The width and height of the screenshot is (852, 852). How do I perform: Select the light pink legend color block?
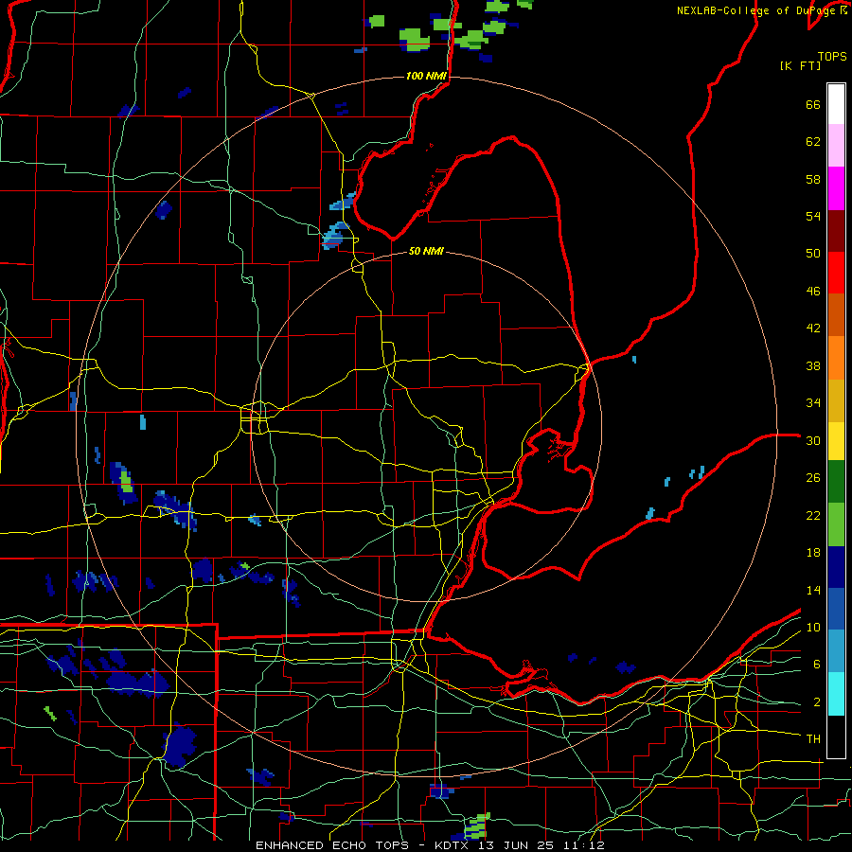836,146
